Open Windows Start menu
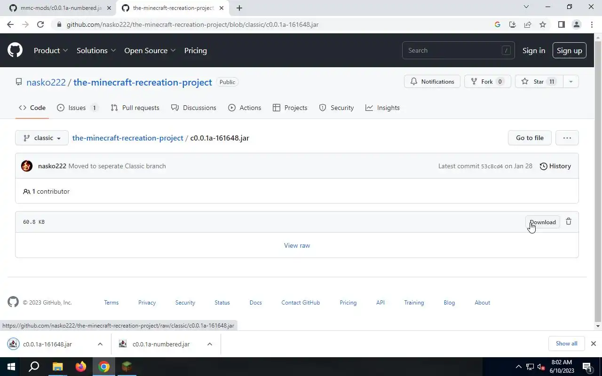The height and width of the screenshot is (376, 602). click(x=11, y=367)
